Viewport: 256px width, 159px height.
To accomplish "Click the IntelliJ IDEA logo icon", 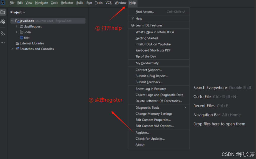I will [3, 3].
